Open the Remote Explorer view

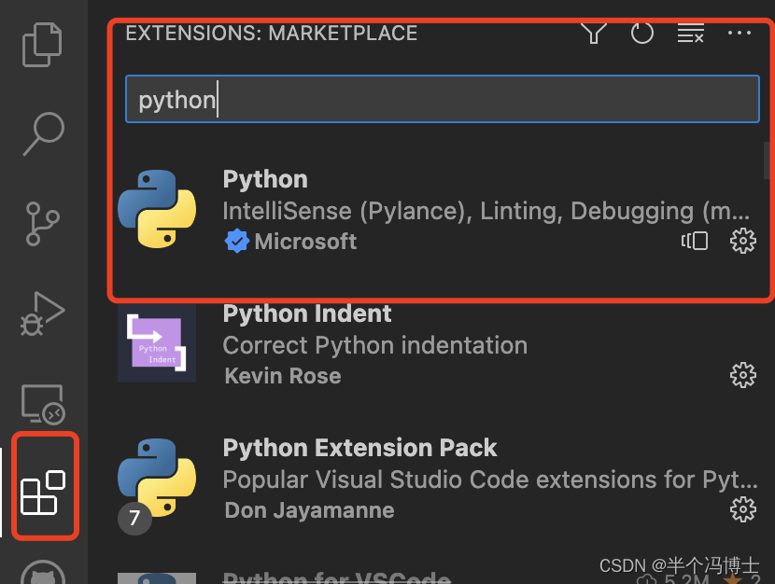pyautogui.click(x=44, y=404)
